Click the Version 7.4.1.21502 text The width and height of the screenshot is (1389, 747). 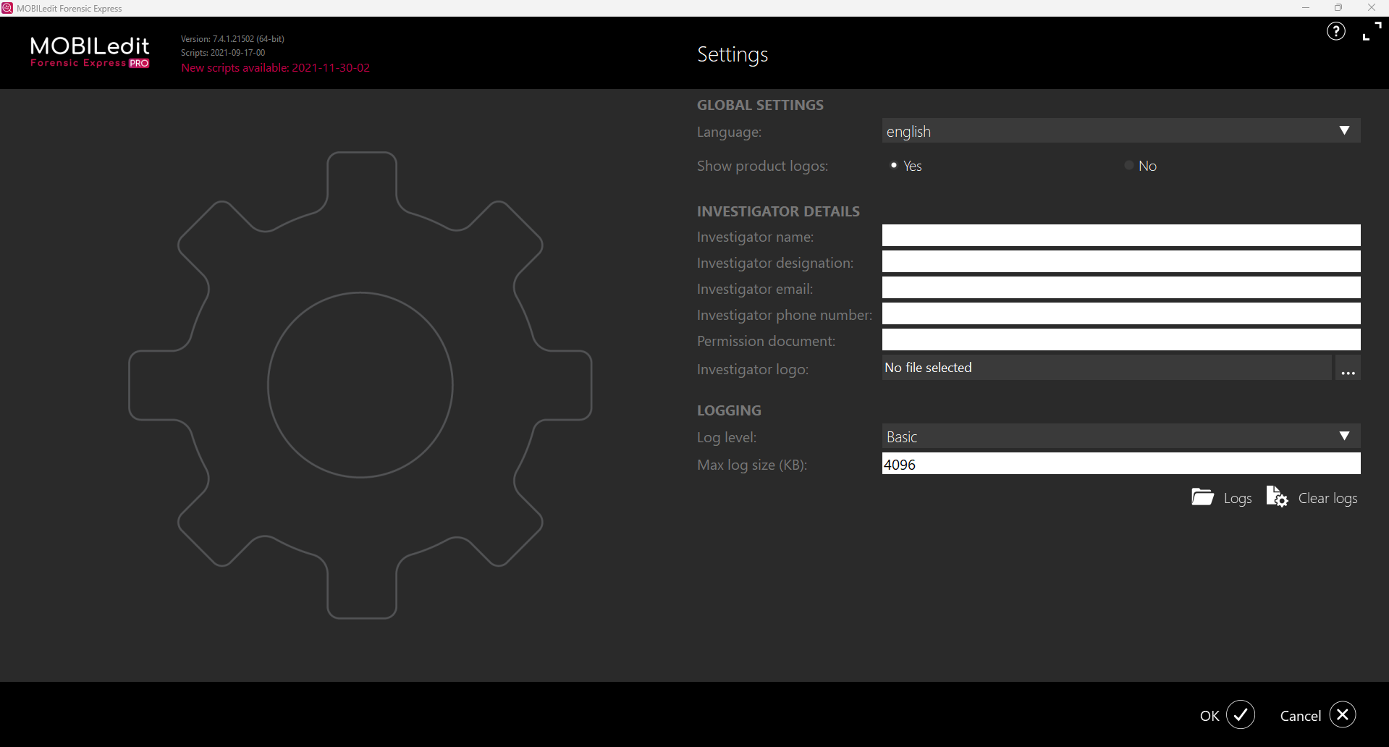tap(232, 39)
